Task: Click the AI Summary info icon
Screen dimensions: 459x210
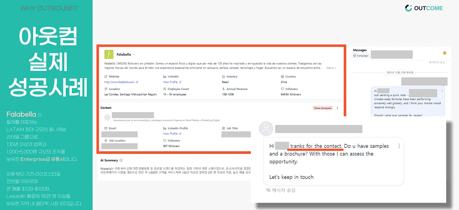Action: point(121,160)
